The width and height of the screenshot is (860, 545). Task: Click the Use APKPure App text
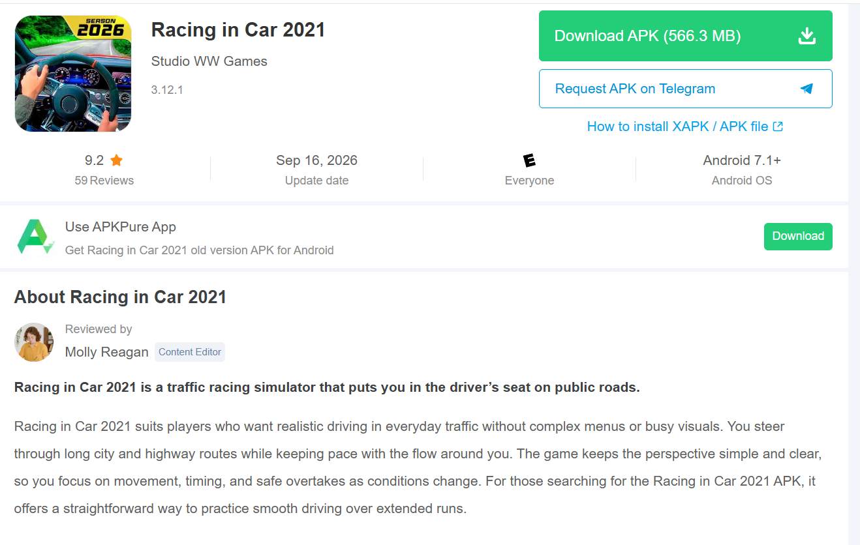coord(121,227)
